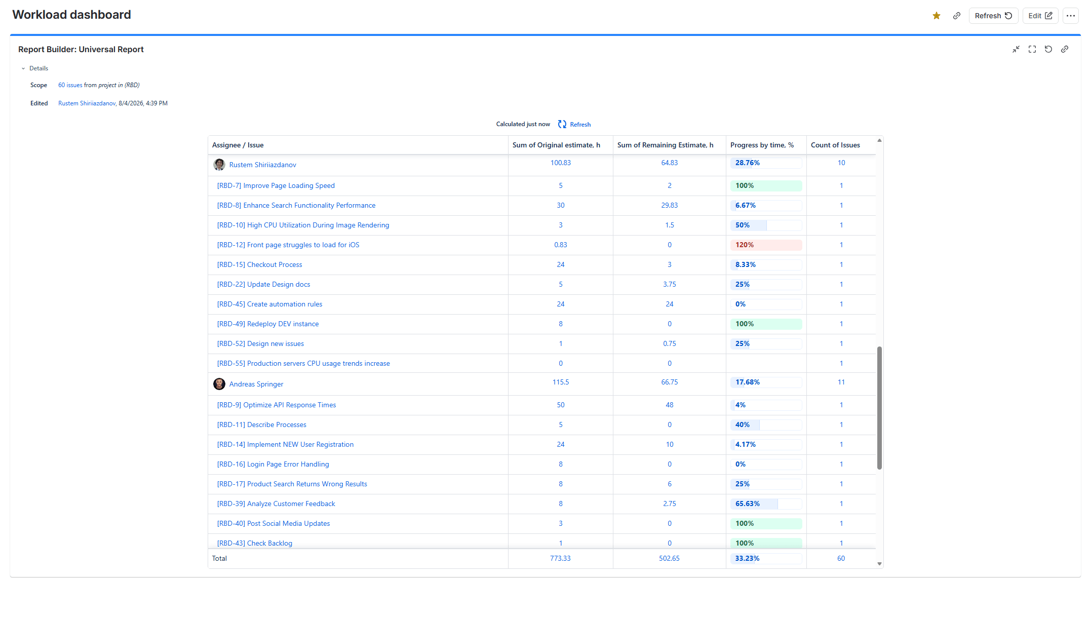The height and width of the screenshot is (617, 1089).
Task: Click Andreas Springer's avatar picture
Action: coord(219,384)
